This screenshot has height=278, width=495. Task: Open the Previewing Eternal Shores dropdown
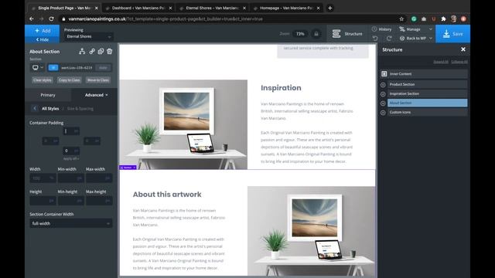coord(88,36)
